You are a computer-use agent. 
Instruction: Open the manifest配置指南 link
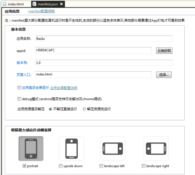coord(41,11)
